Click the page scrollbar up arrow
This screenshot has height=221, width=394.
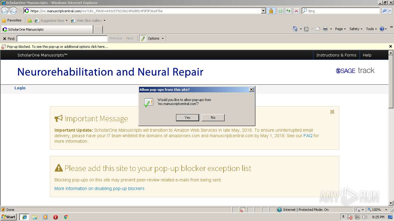pos(391,53)
